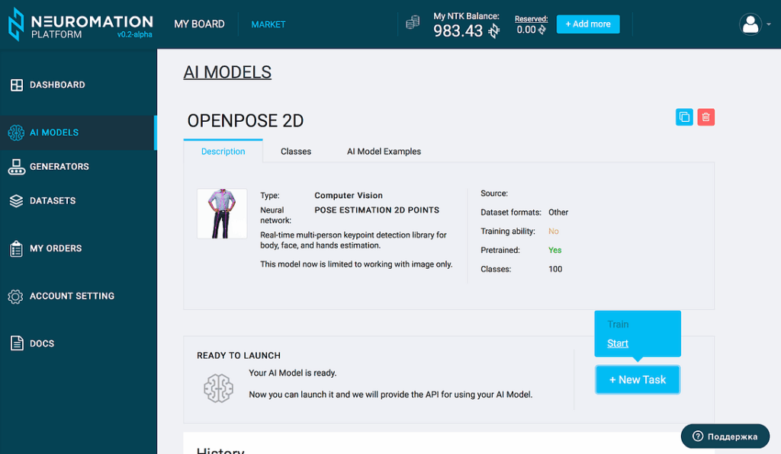781x454 pixels.
Task: Go to Market in top navigation
Action: 268,24
